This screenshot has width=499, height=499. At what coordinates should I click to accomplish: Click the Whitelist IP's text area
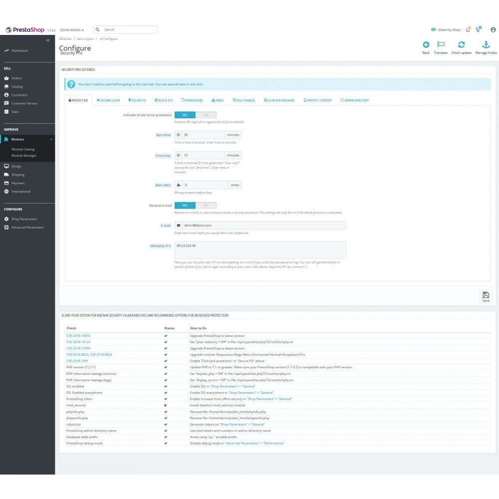point(260,250)
